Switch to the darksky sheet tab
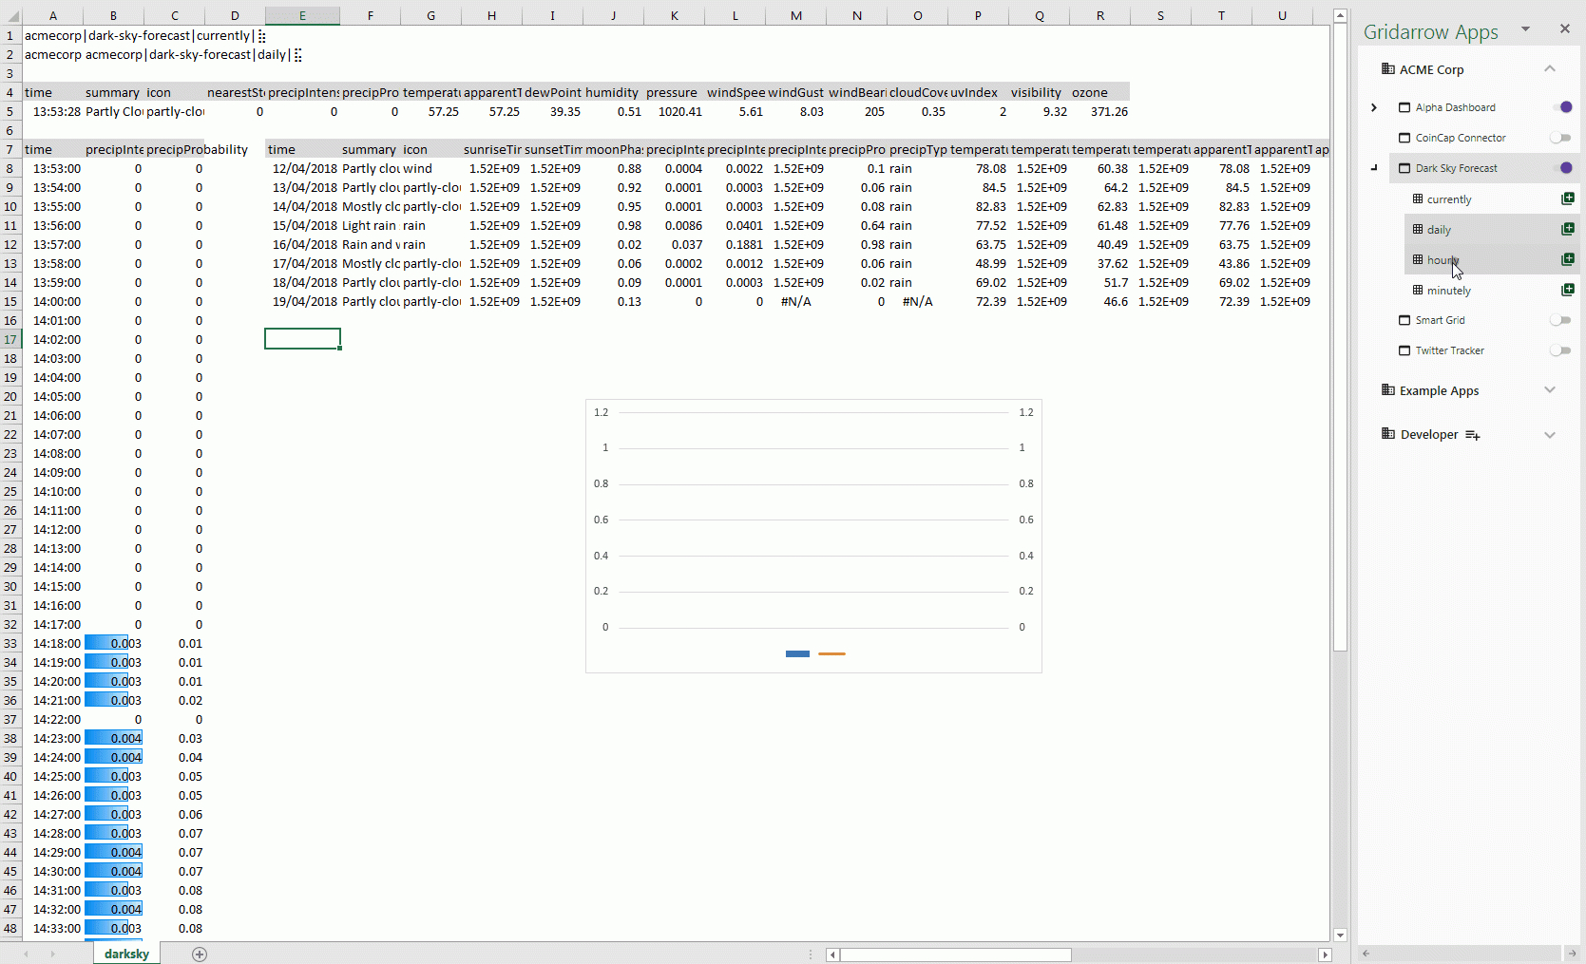 coord(126,954)
